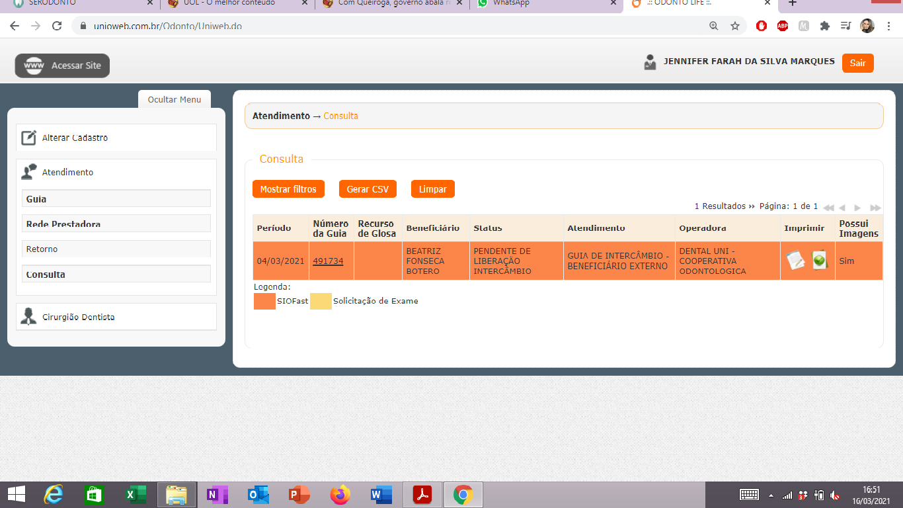The width and height of the screenshot is (903, 508).
Task: Click the Alterar Cadastro edit icon
Action: click(x=28, y=138)
